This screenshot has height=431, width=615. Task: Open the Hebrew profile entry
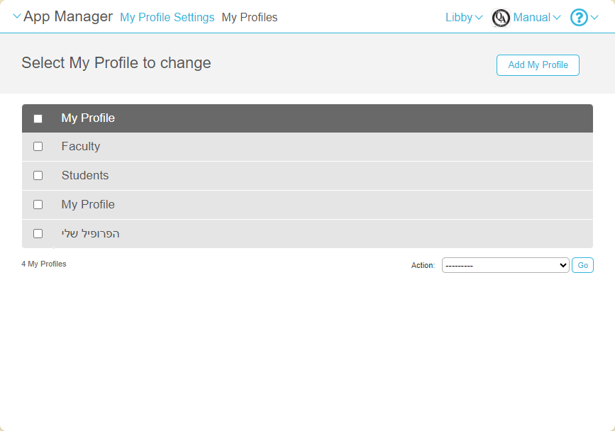tap(90, 234)
